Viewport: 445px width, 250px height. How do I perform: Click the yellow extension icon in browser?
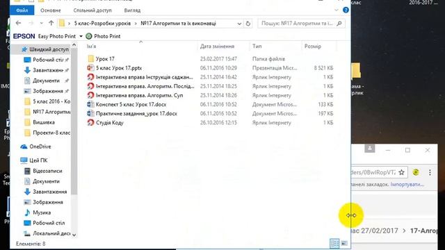pos(416,172)
